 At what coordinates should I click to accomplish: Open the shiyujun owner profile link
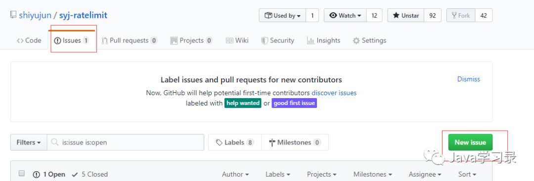tap(35, 15)
